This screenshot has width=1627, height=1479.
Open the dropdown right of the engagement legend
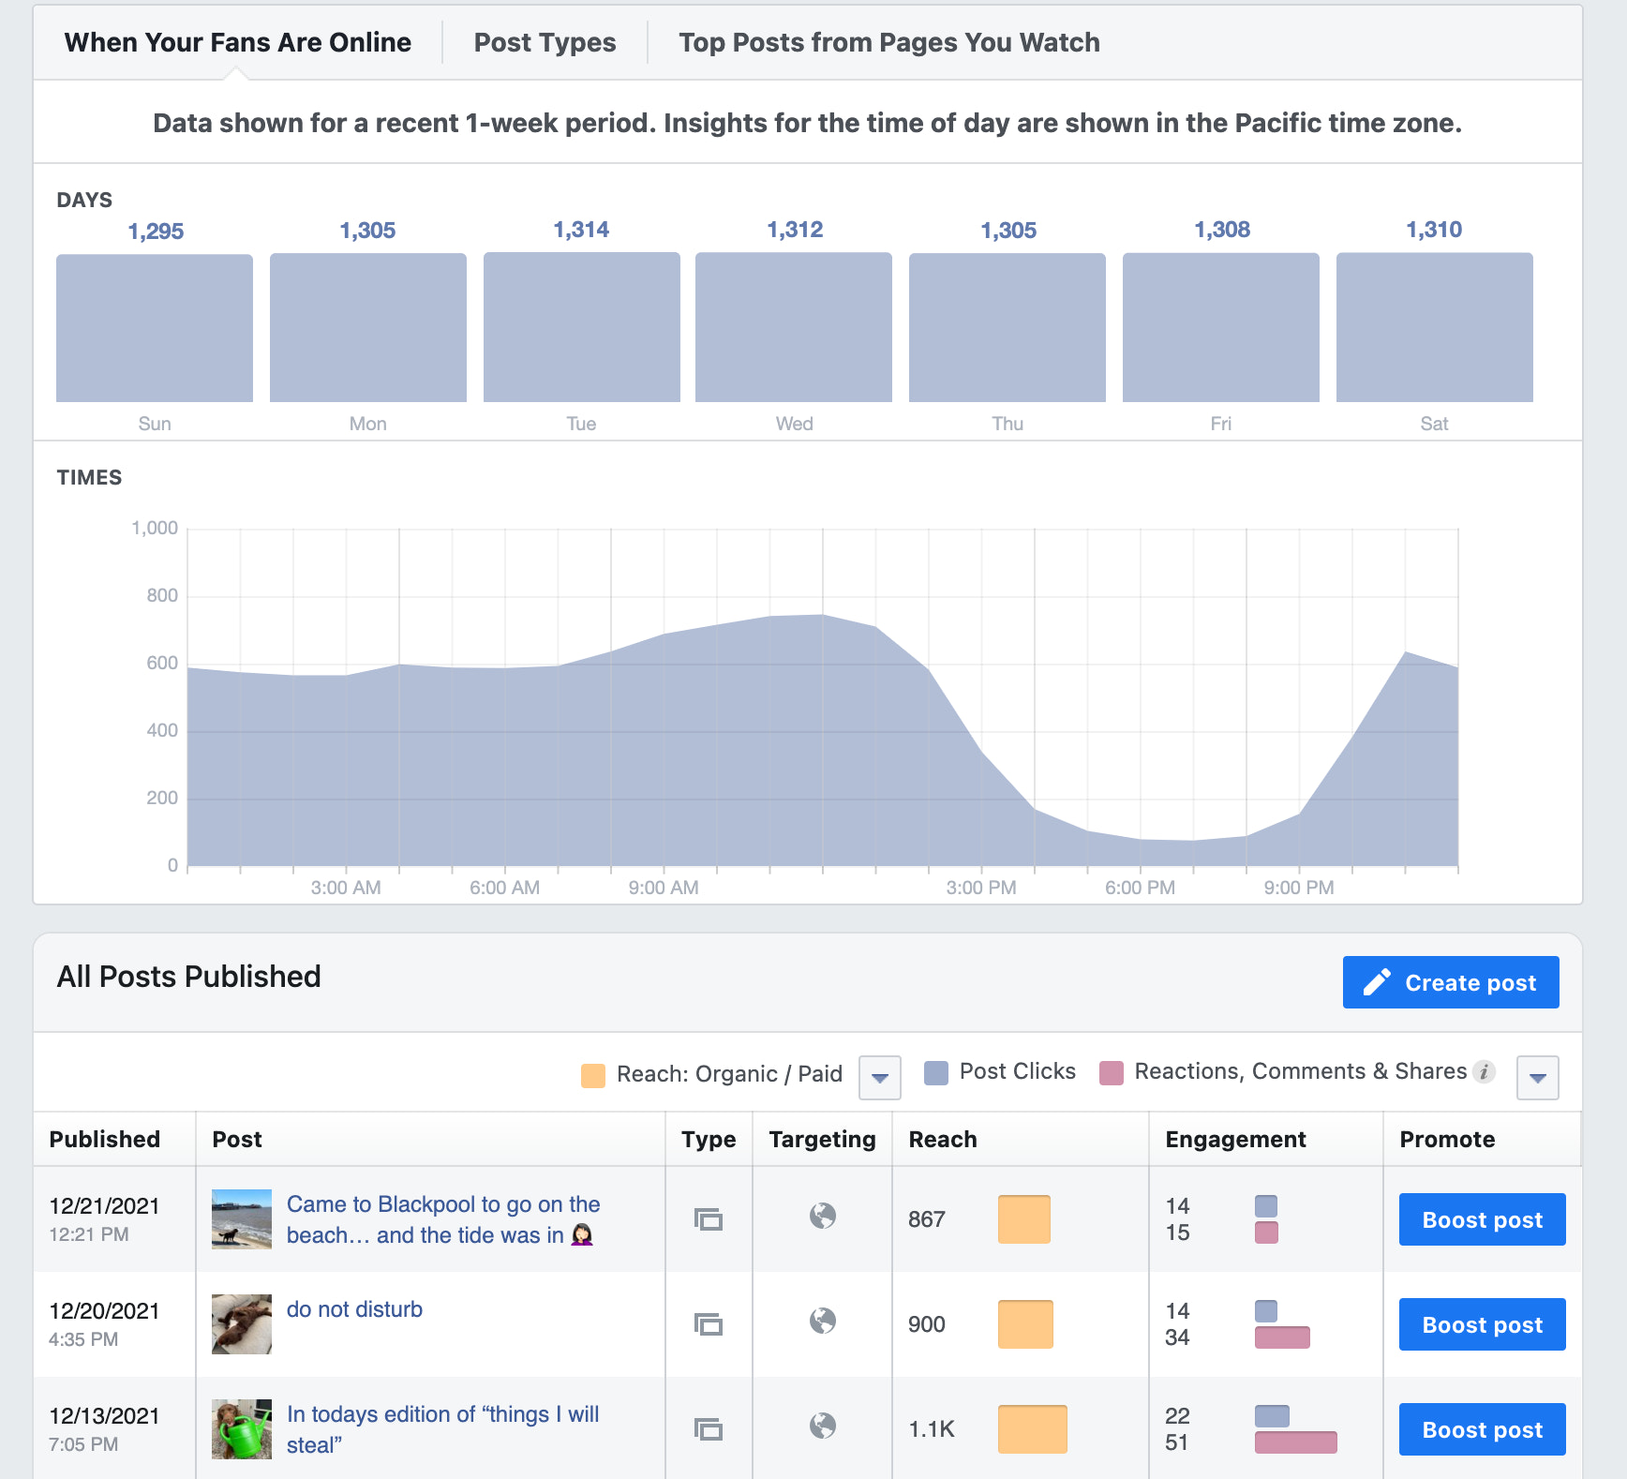1536,1077
